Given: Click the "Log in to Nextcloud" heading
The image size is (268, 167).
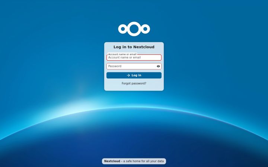Looking at the screenshot, I should [134, 47].
